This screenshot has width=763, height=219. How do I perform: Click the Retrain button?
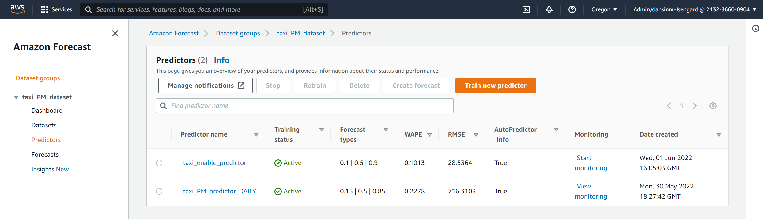coord(315,86)
